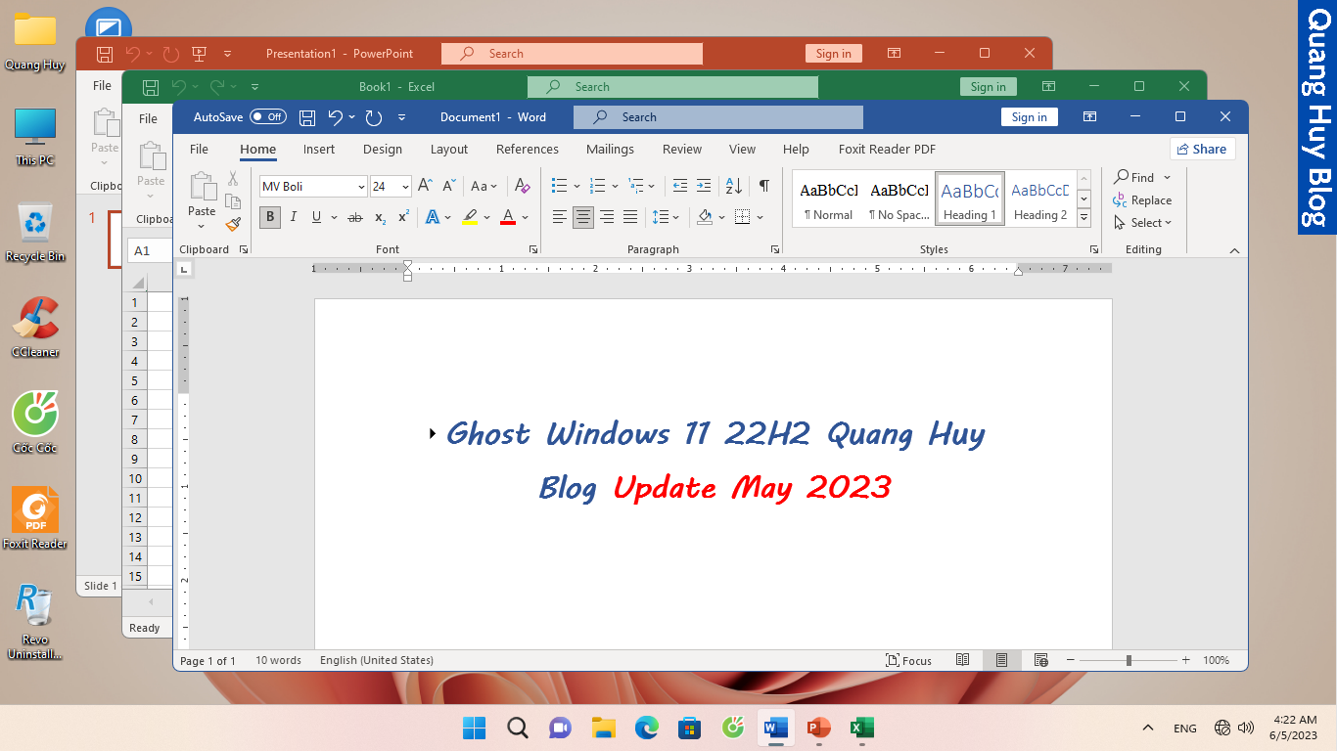
Task: Toggle Bold formatting button
Action: [269, 217]
